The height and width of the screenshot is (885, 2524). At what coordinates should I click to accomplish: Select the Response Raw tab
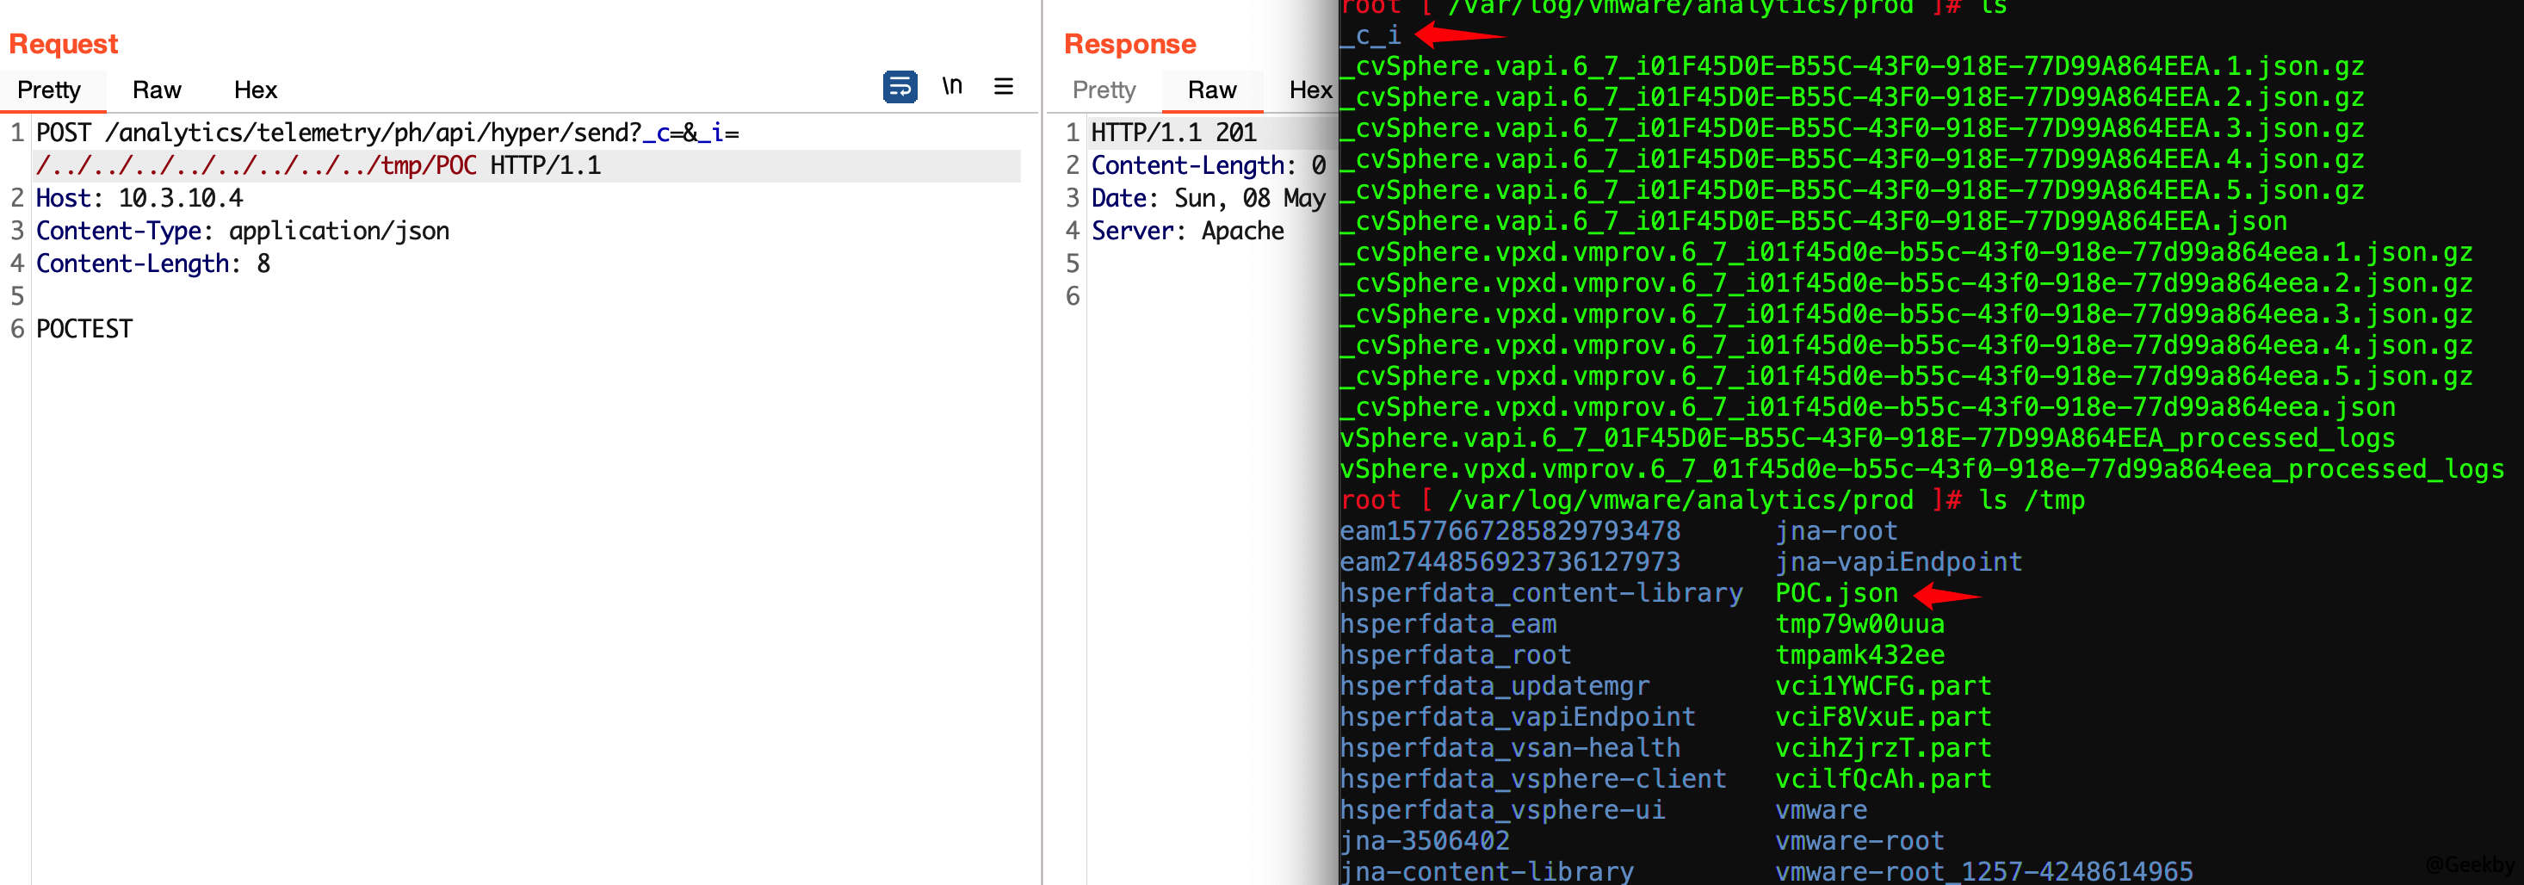click(x=1211, y=90)
